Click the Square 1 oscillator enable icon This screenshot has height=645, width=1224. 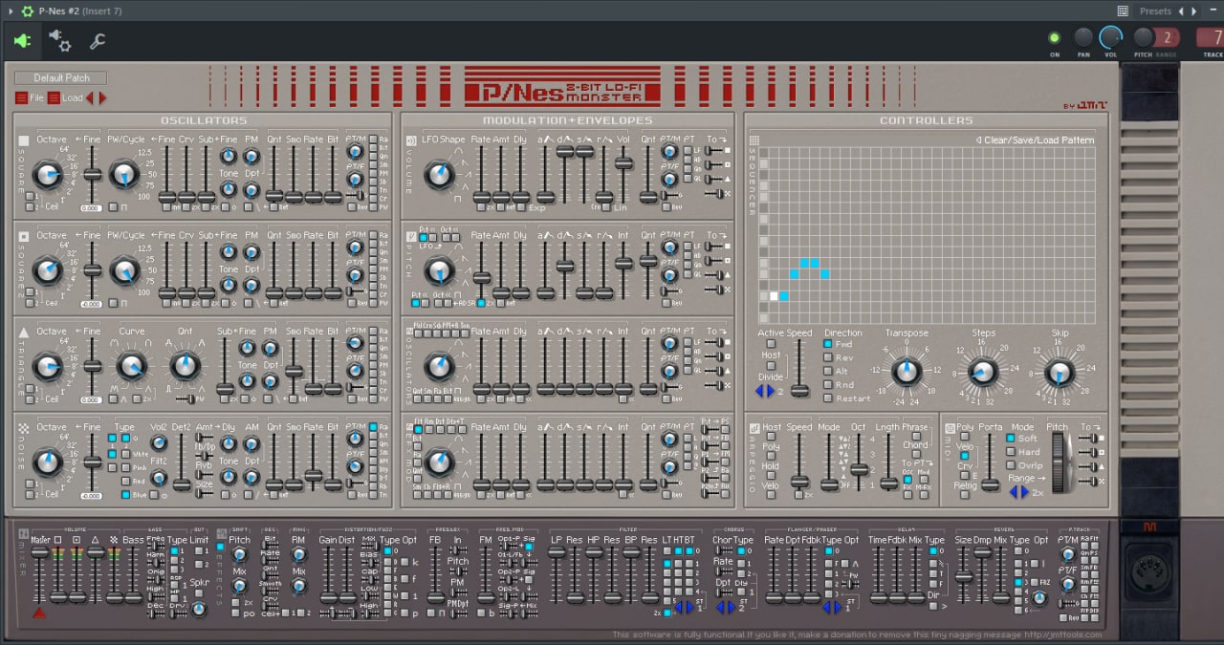click(x=23, y=140)
